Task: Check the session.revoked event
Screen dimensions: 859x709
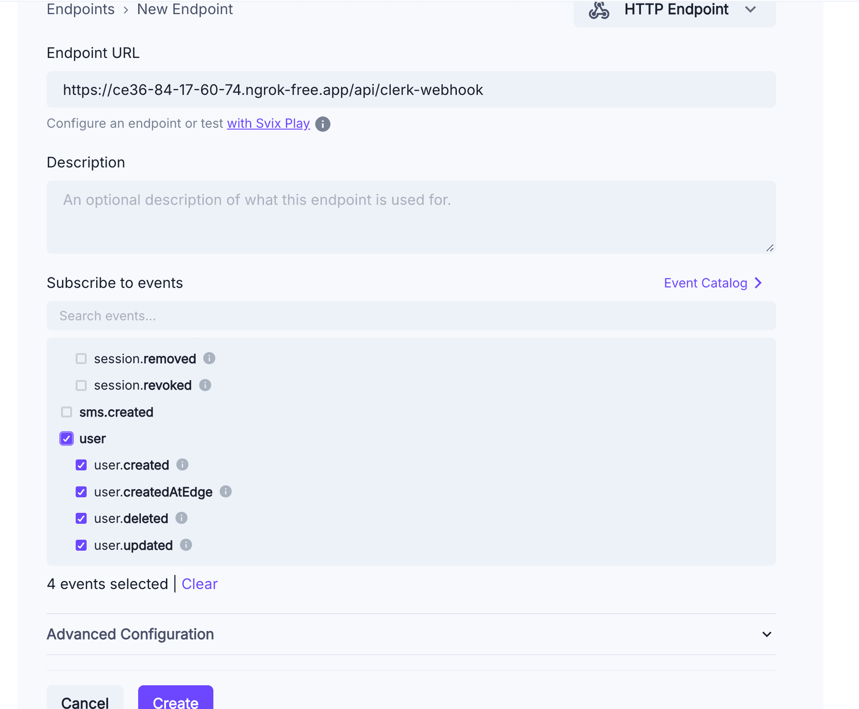Action: coord(81,385)
